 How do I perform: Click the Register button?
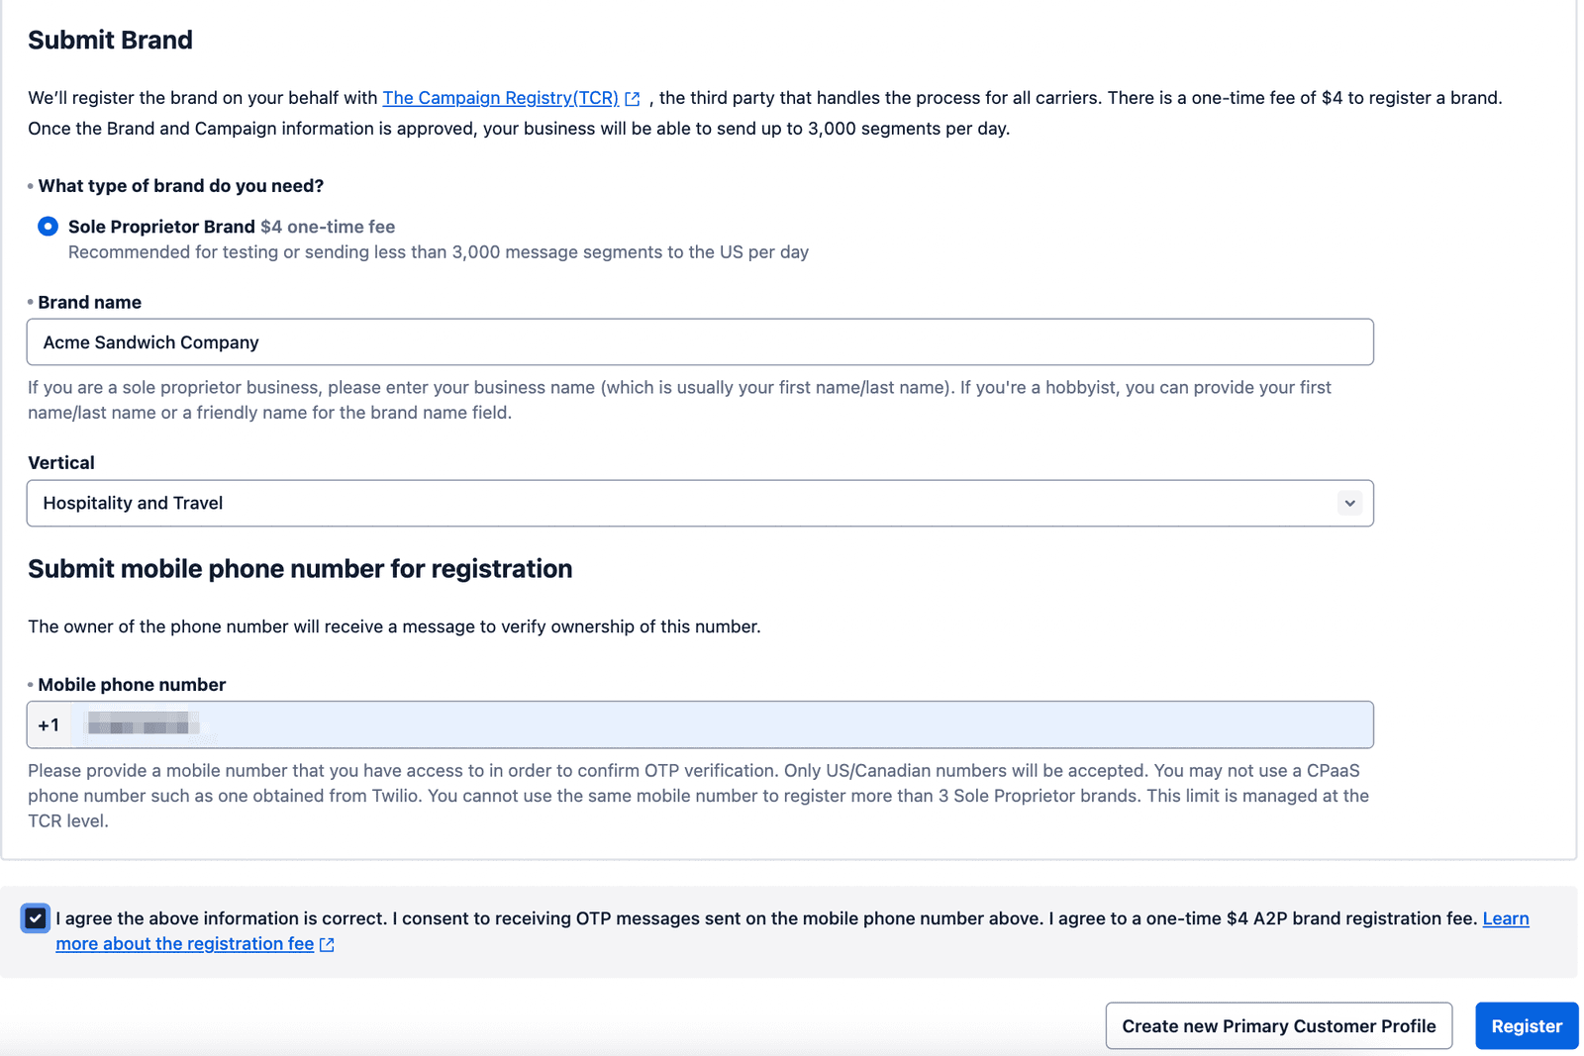1526,1025
